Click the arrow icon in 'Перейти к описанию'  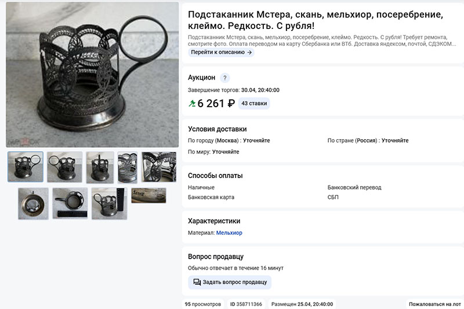(249, 52)
